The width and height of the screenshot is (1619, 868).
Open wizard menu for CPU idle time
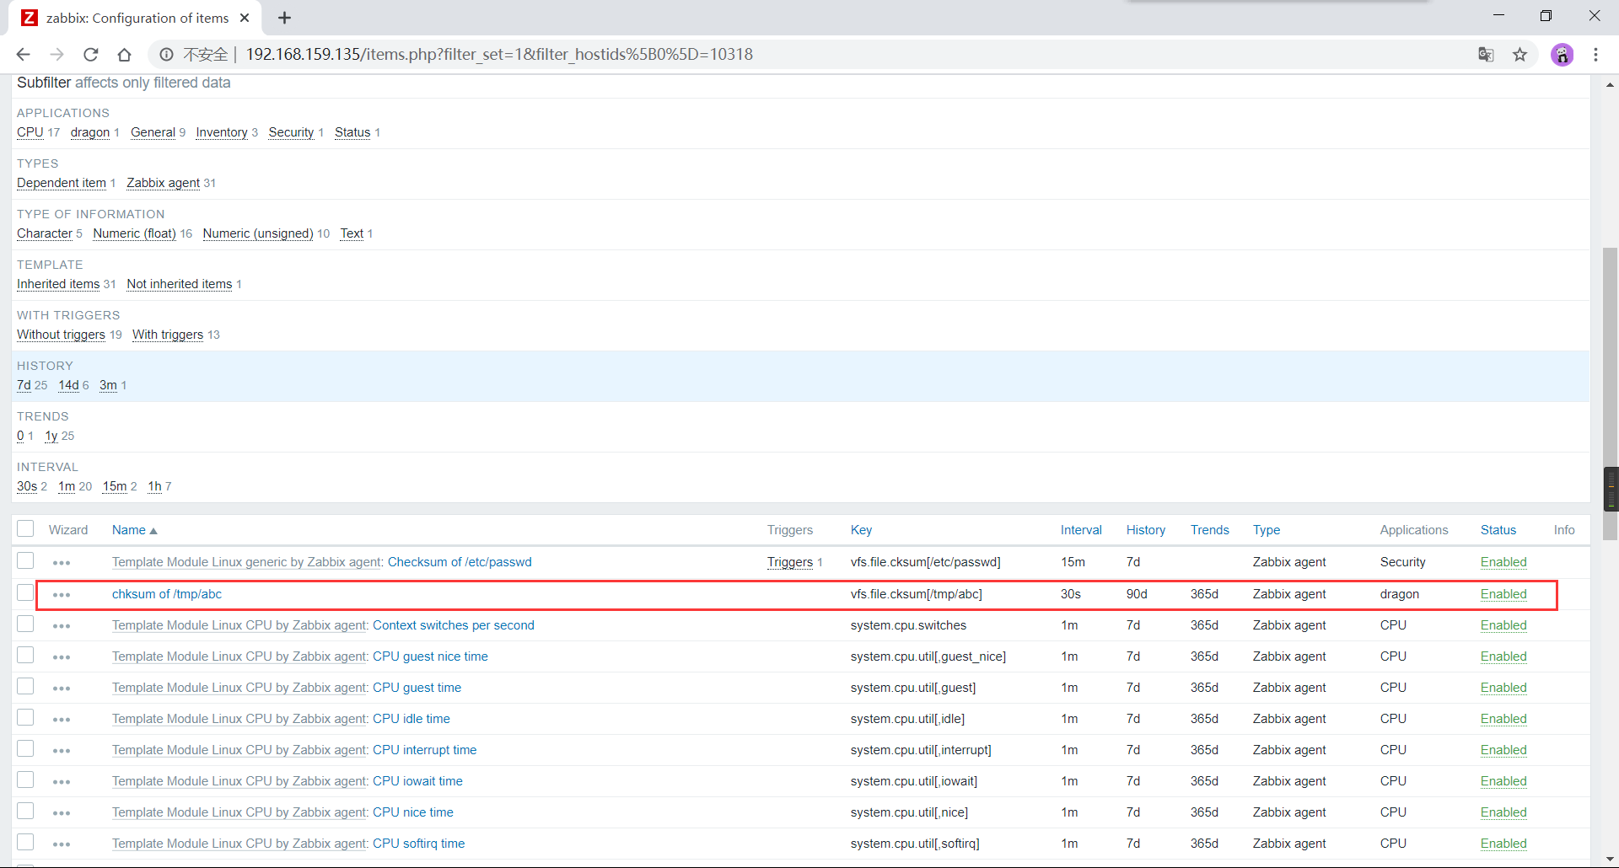click(62, 720)
